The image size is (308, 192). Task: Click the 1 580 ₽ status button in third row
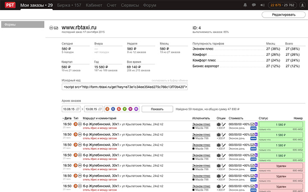(281, 145)
